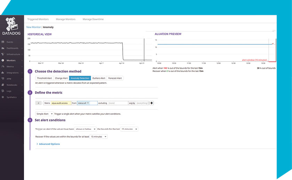Expand Monitors submenu arrow
Viewport: 292px width, 180px height.
click(x=22, y=61)
